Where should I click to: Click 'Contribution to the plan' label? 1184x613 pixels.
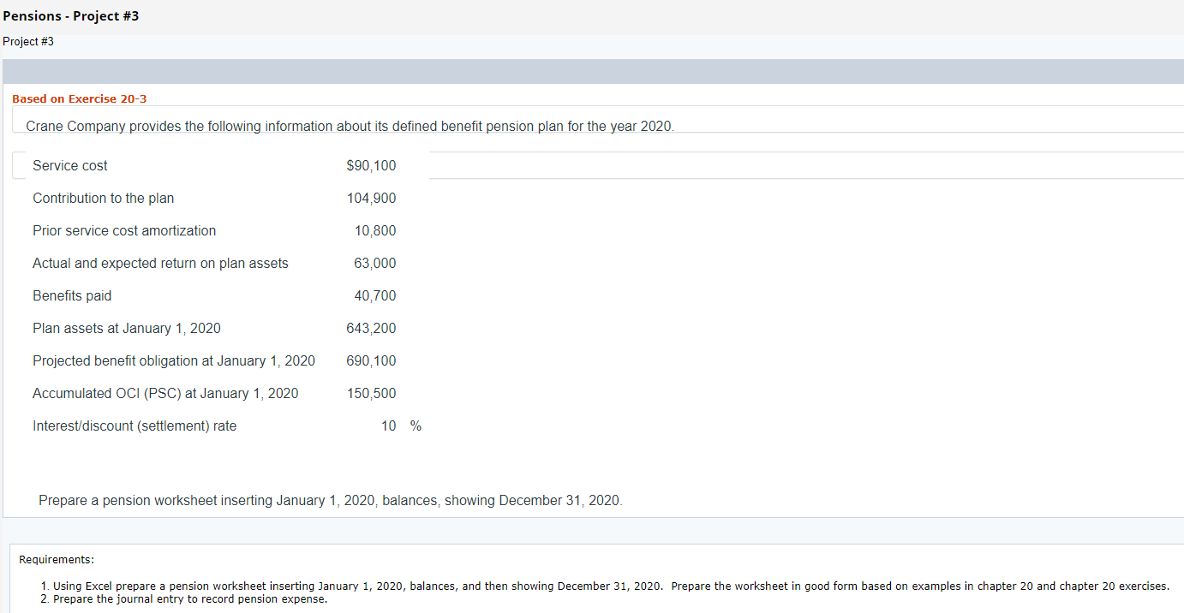[103, 198]
